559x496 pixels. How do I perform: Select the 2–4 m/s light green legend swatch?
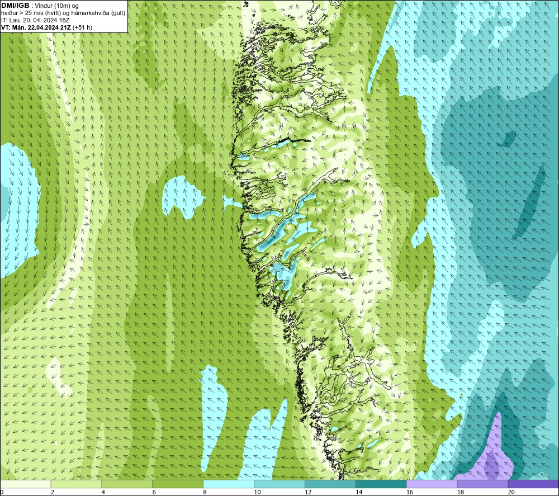pos(76,484)
